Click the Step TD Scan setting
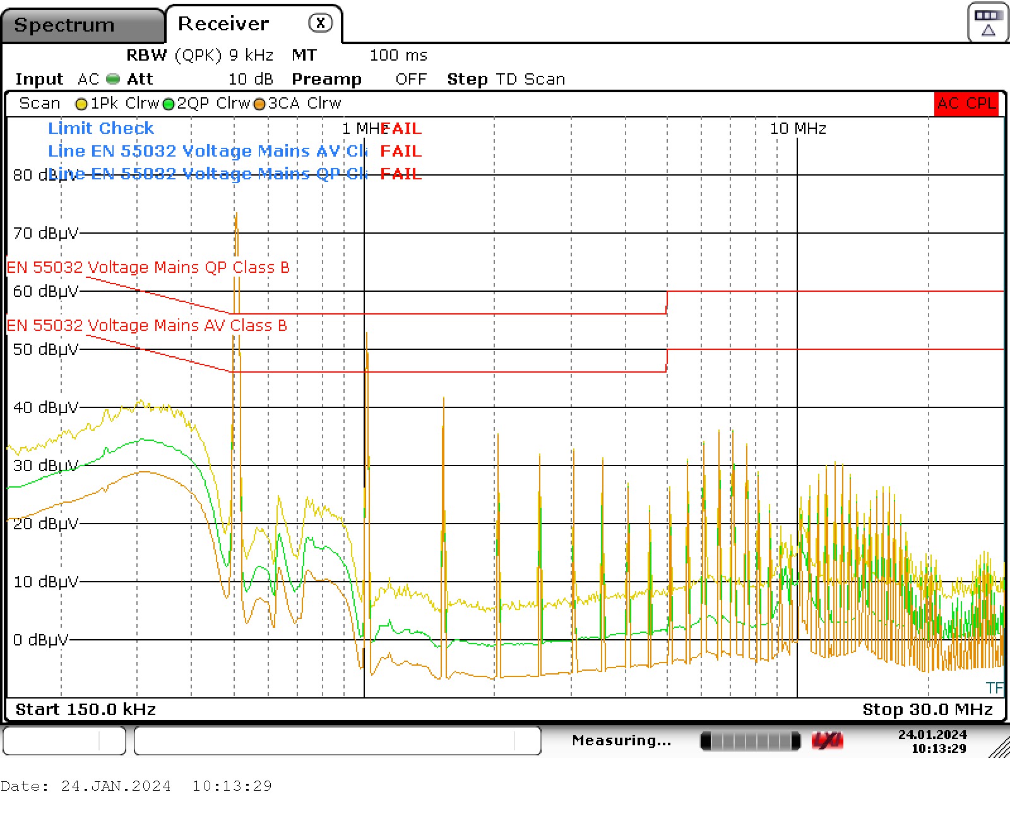Screen dimensions: 1010x816 (x=506, y=80)
